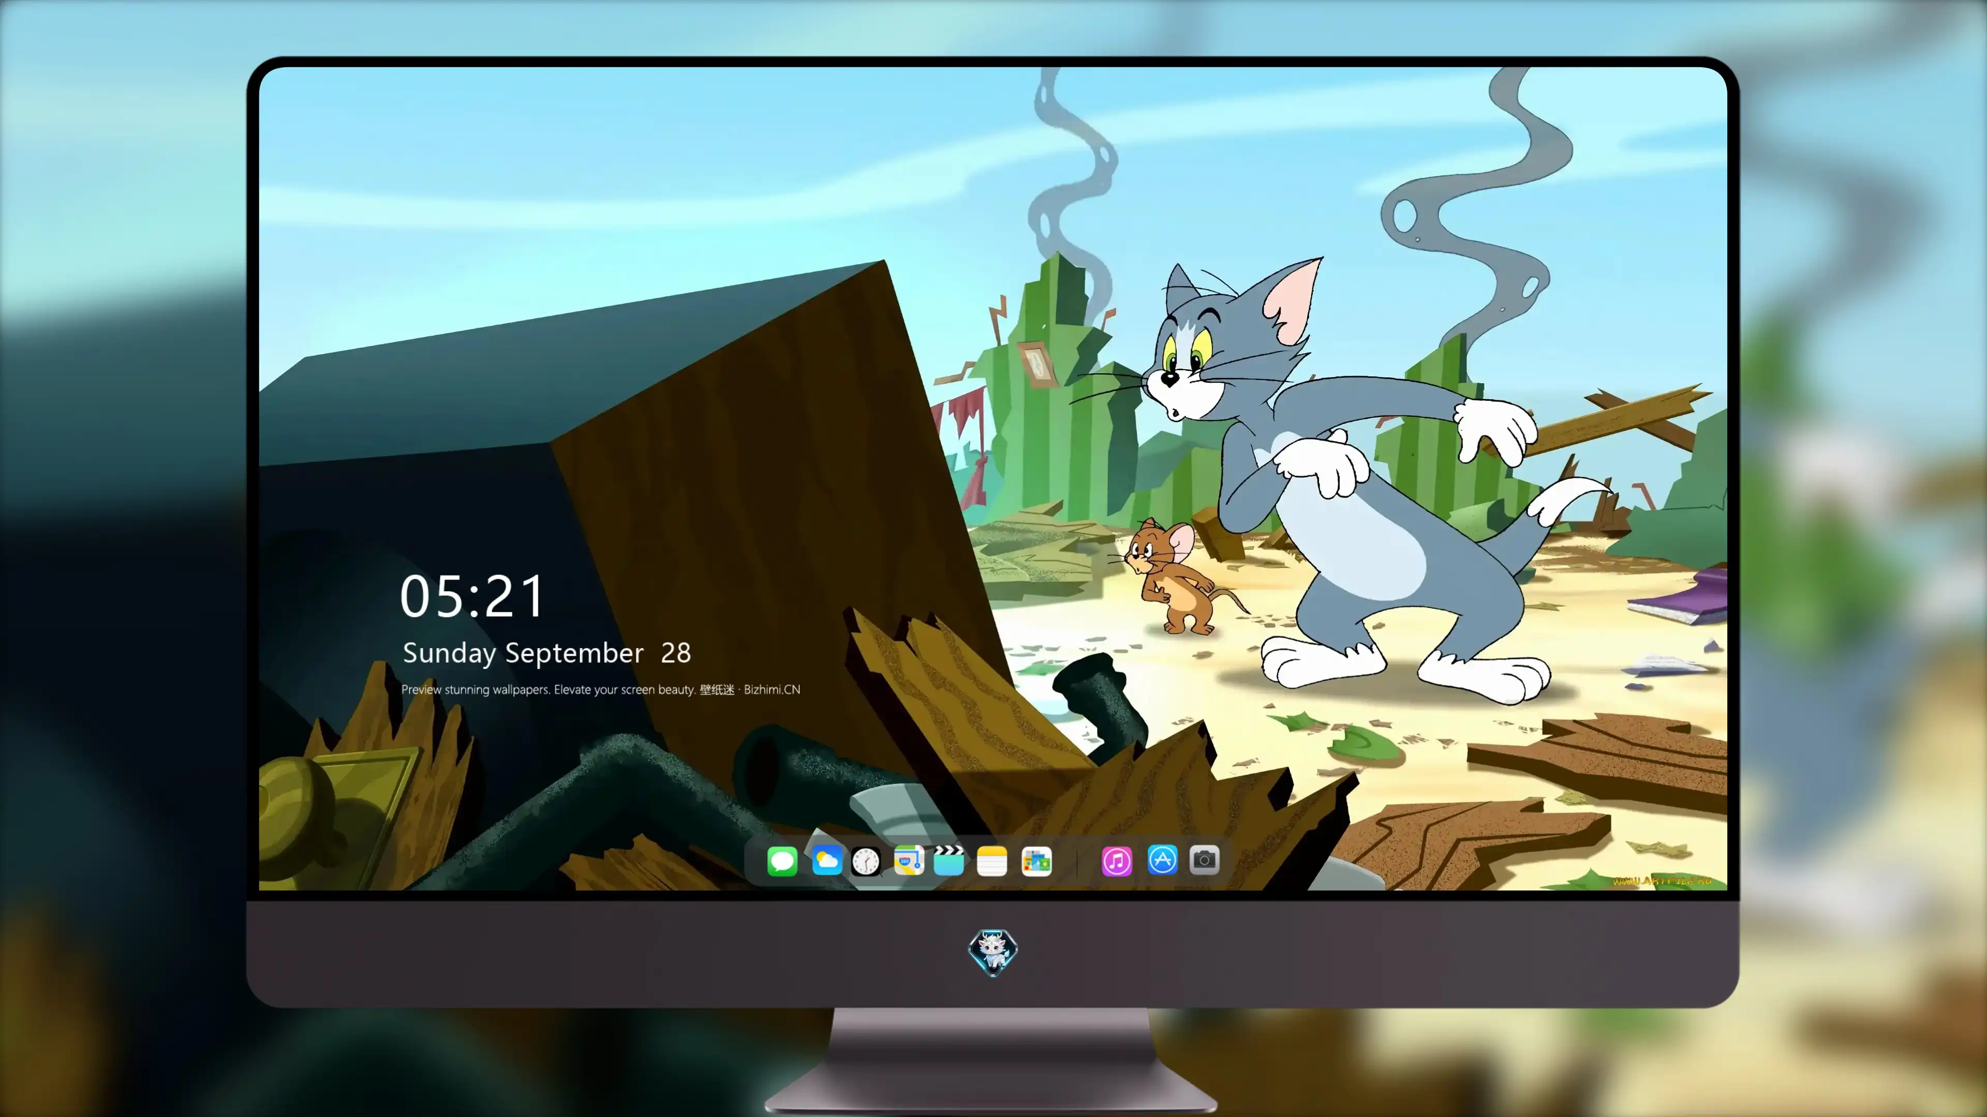Click the date text 'Sunday September 28'
The width and height of the screenshot is (1987, 1117).
point(547,654)
